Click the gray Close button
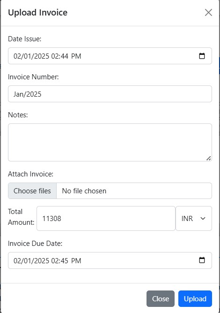This screenshot has width=220, height=313. pyautogui.click(x=161, y=298)
